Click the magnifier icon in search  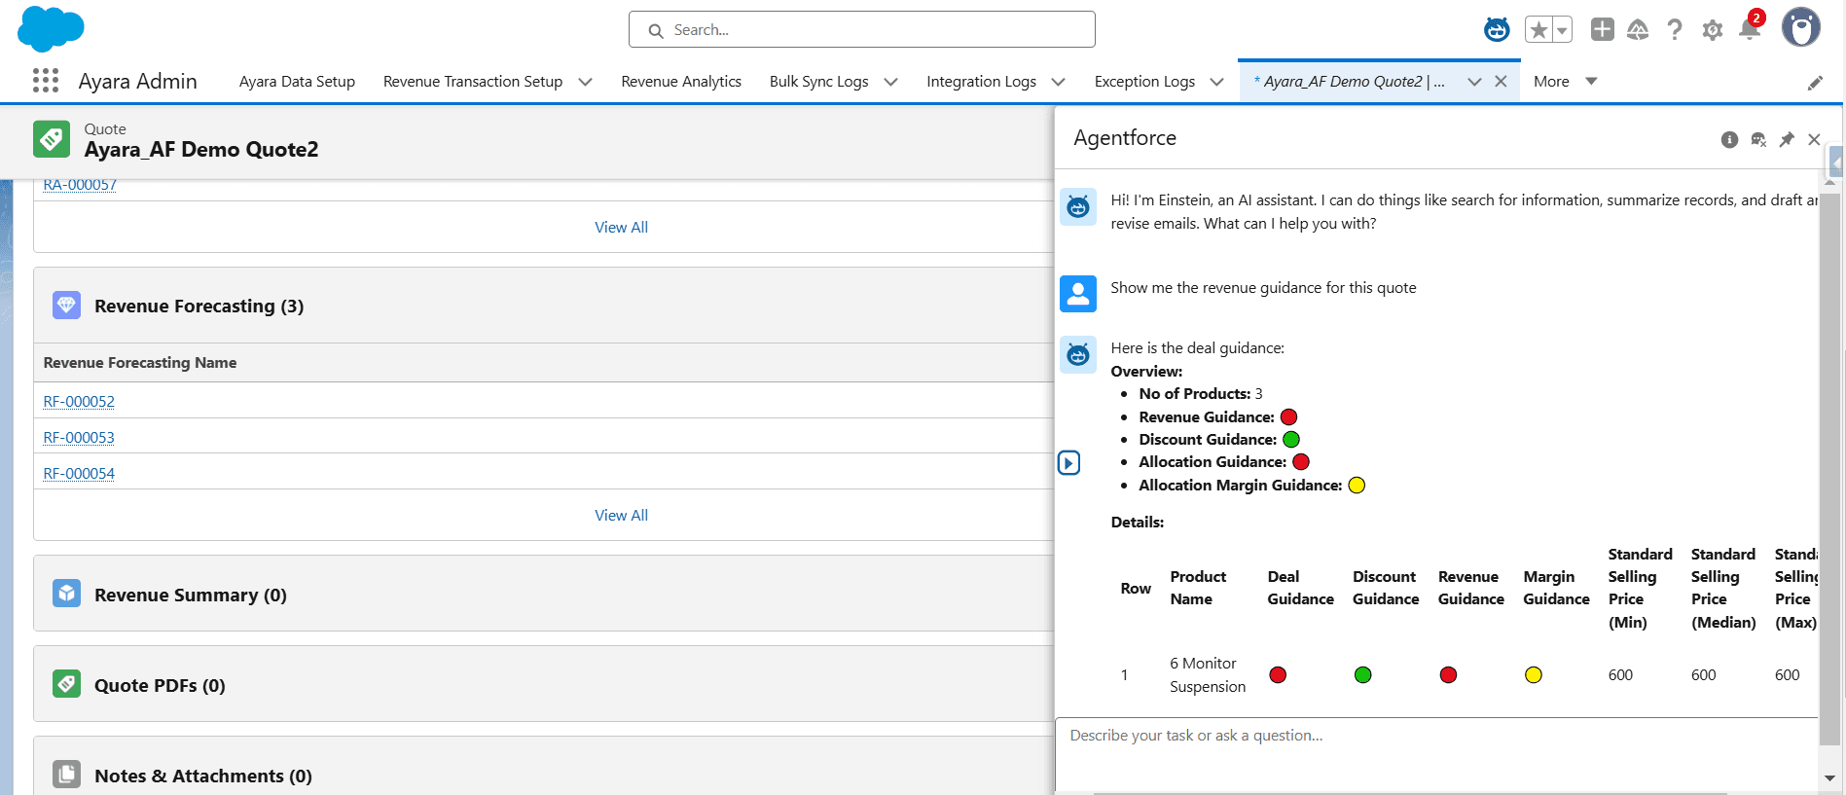click(x=656, y=30)
